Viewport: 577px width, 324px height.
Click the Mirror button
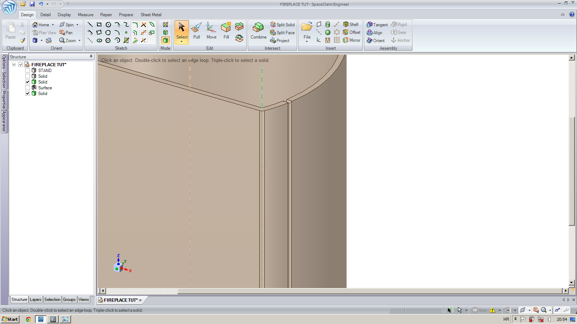tap(352, 40)
